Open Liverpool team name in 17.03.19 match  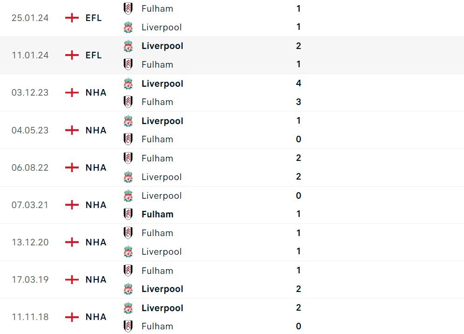(x=162, y=289)
